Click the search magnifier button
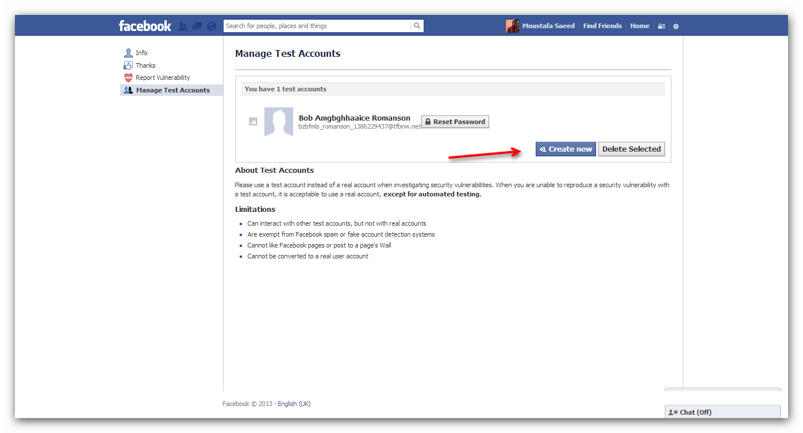803x433 pixels. coord(417,26)
